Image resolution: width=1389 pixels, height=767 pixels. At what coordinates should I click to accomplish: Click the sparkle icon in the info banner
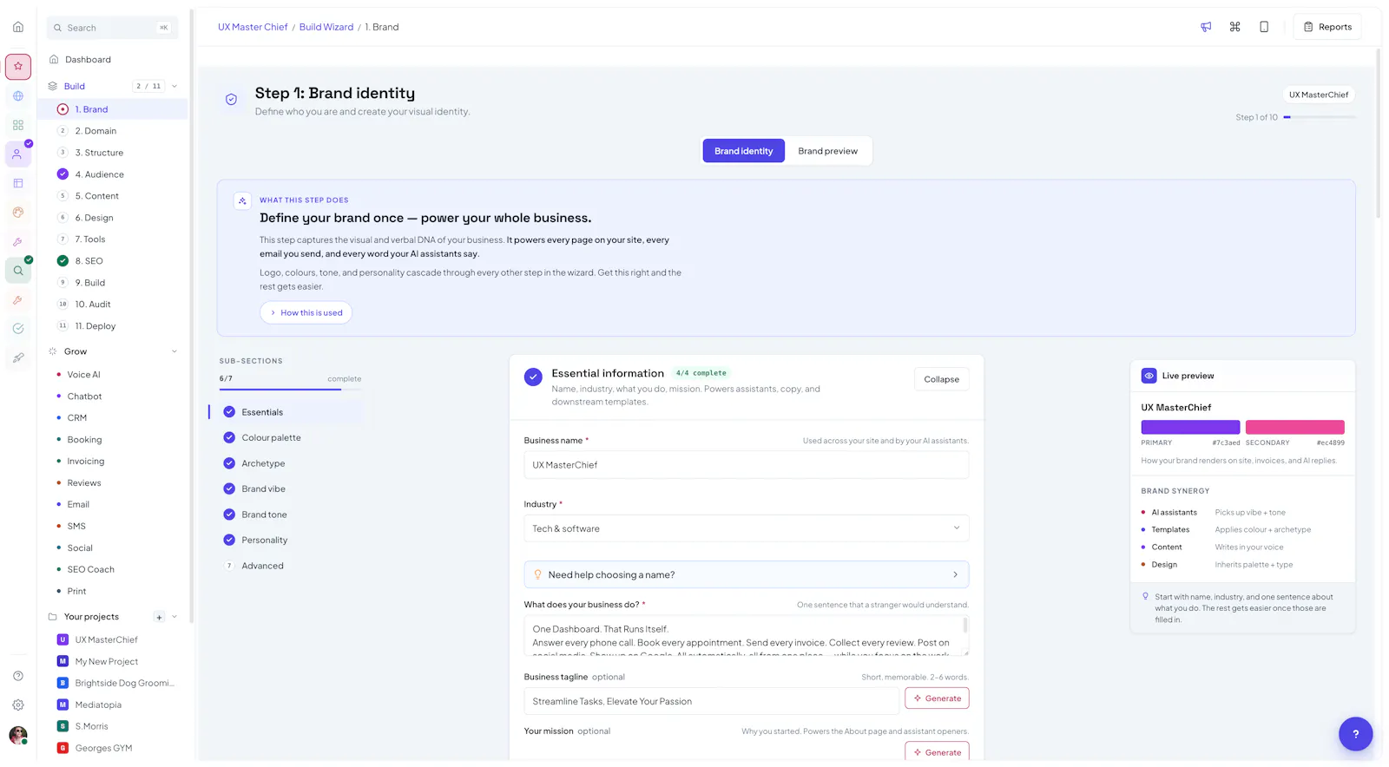click(242, 200)
